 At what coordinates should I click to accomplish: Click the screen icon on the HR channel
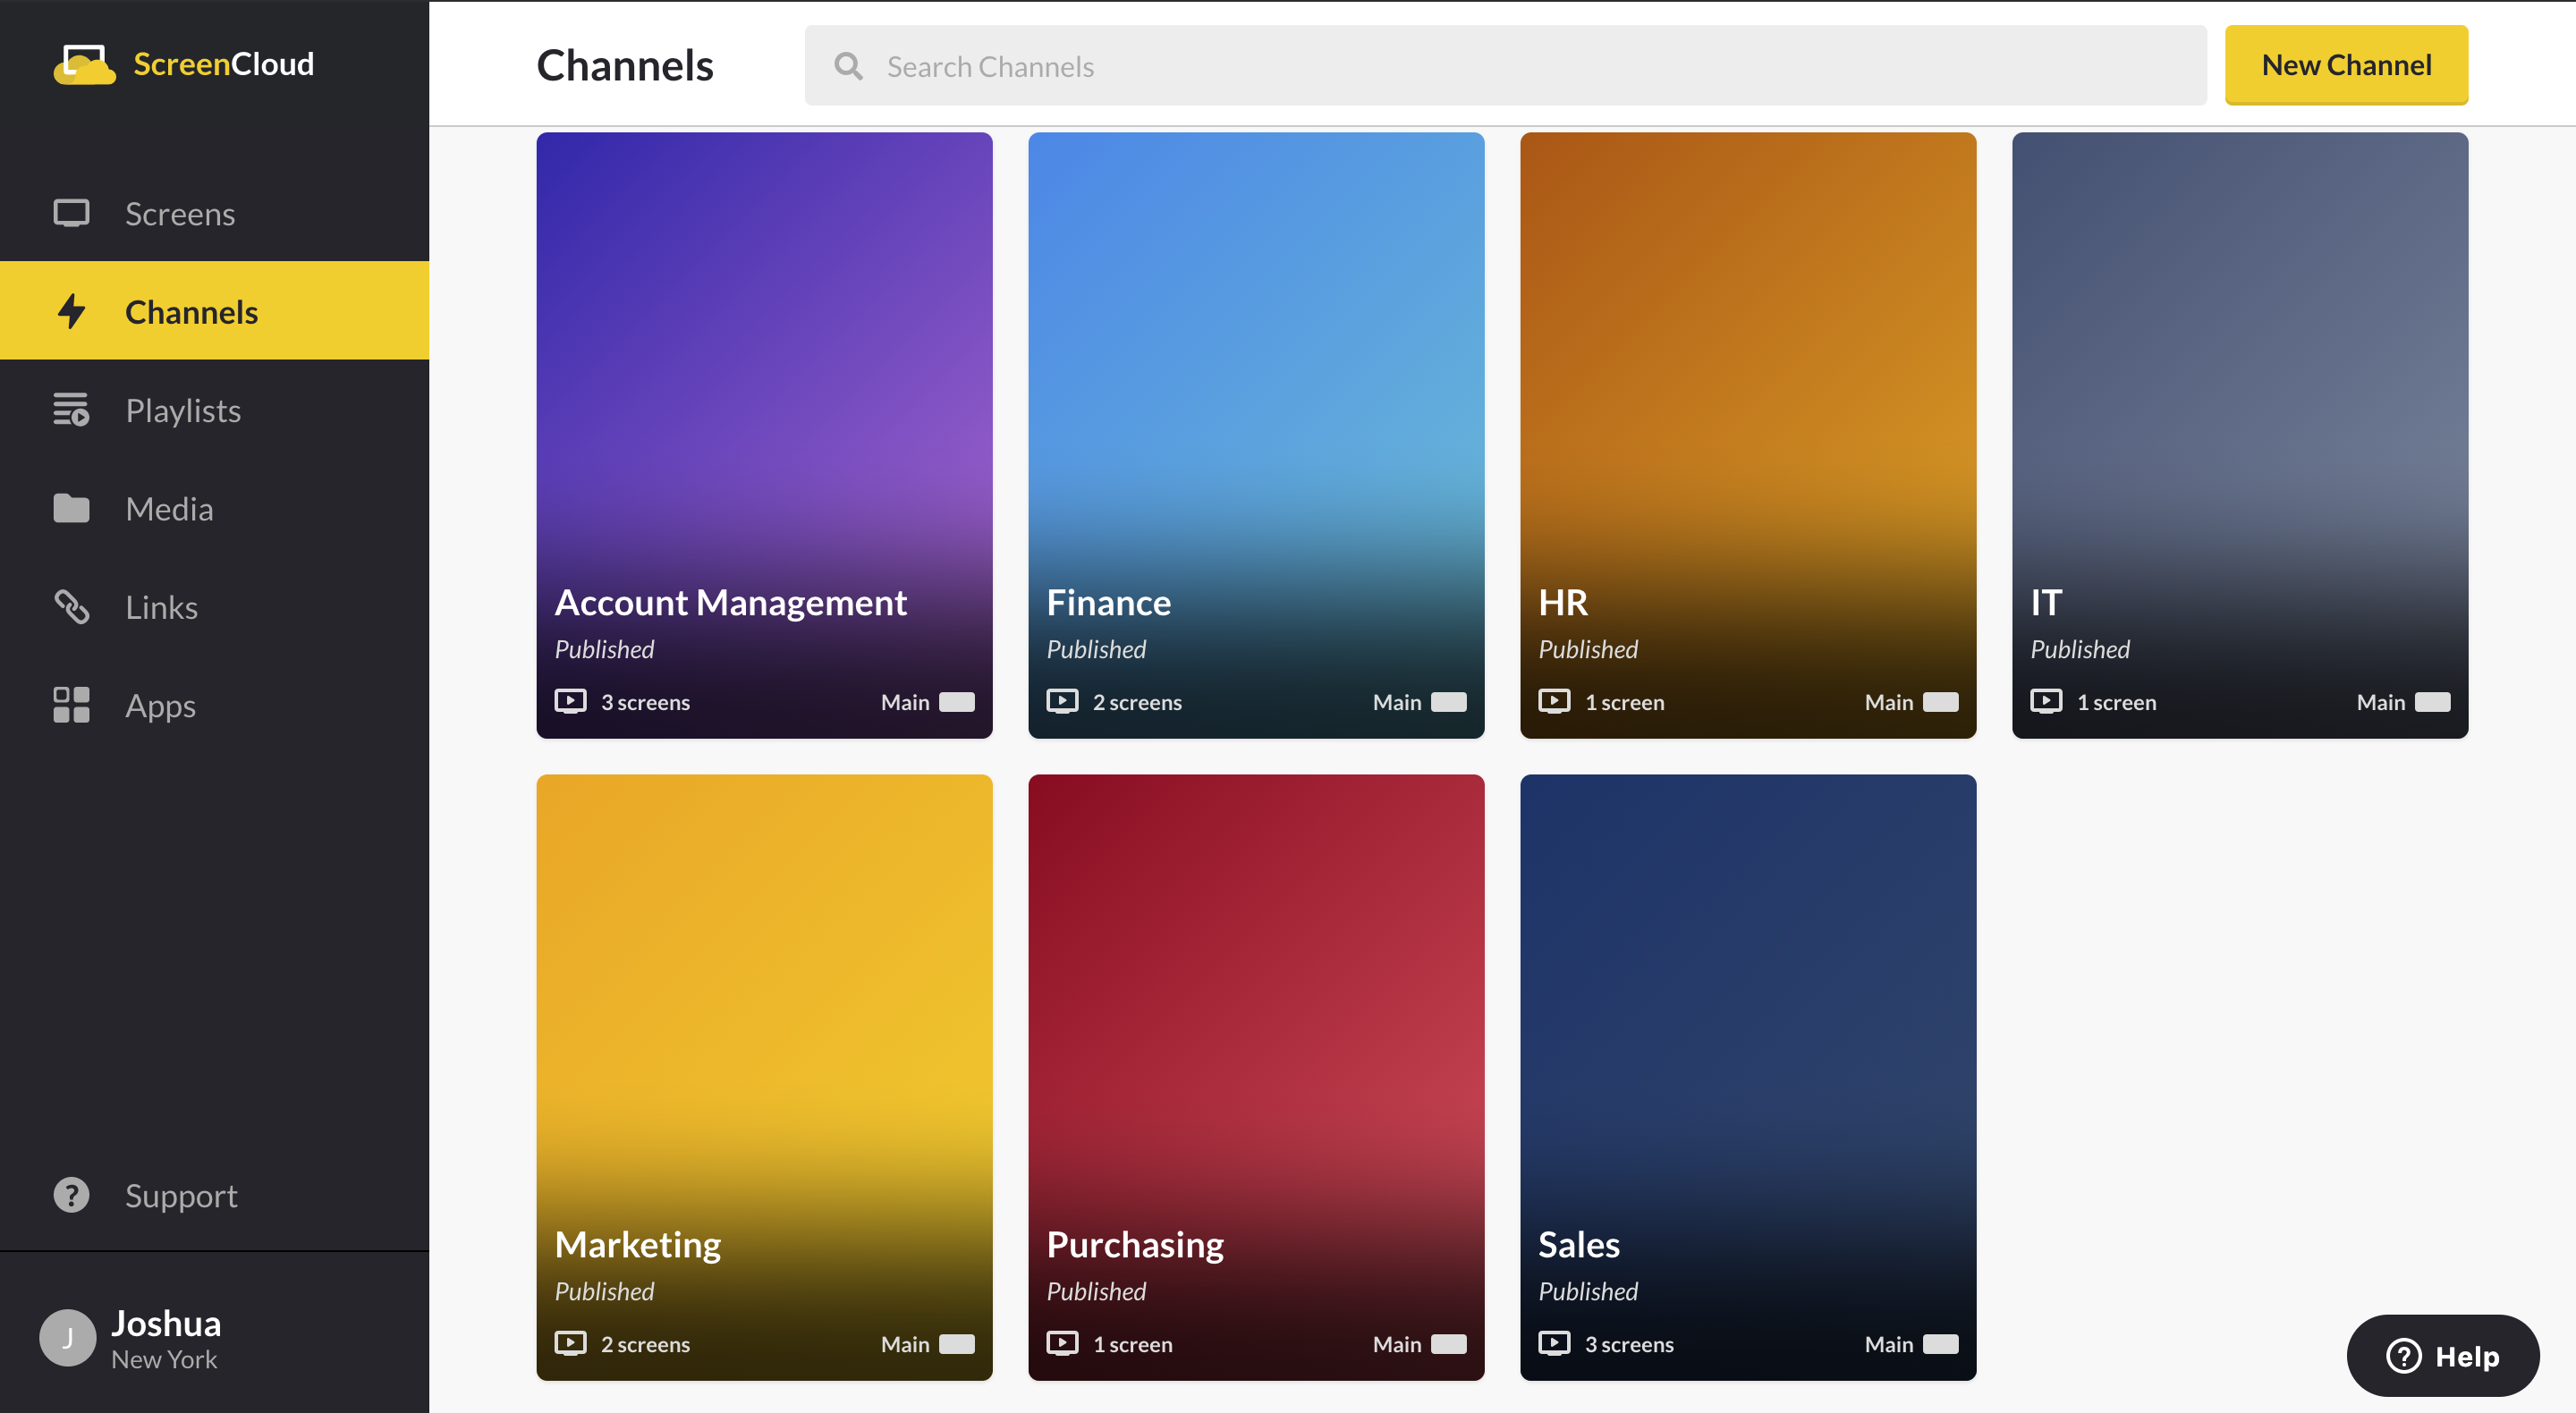click(1555, 701)
